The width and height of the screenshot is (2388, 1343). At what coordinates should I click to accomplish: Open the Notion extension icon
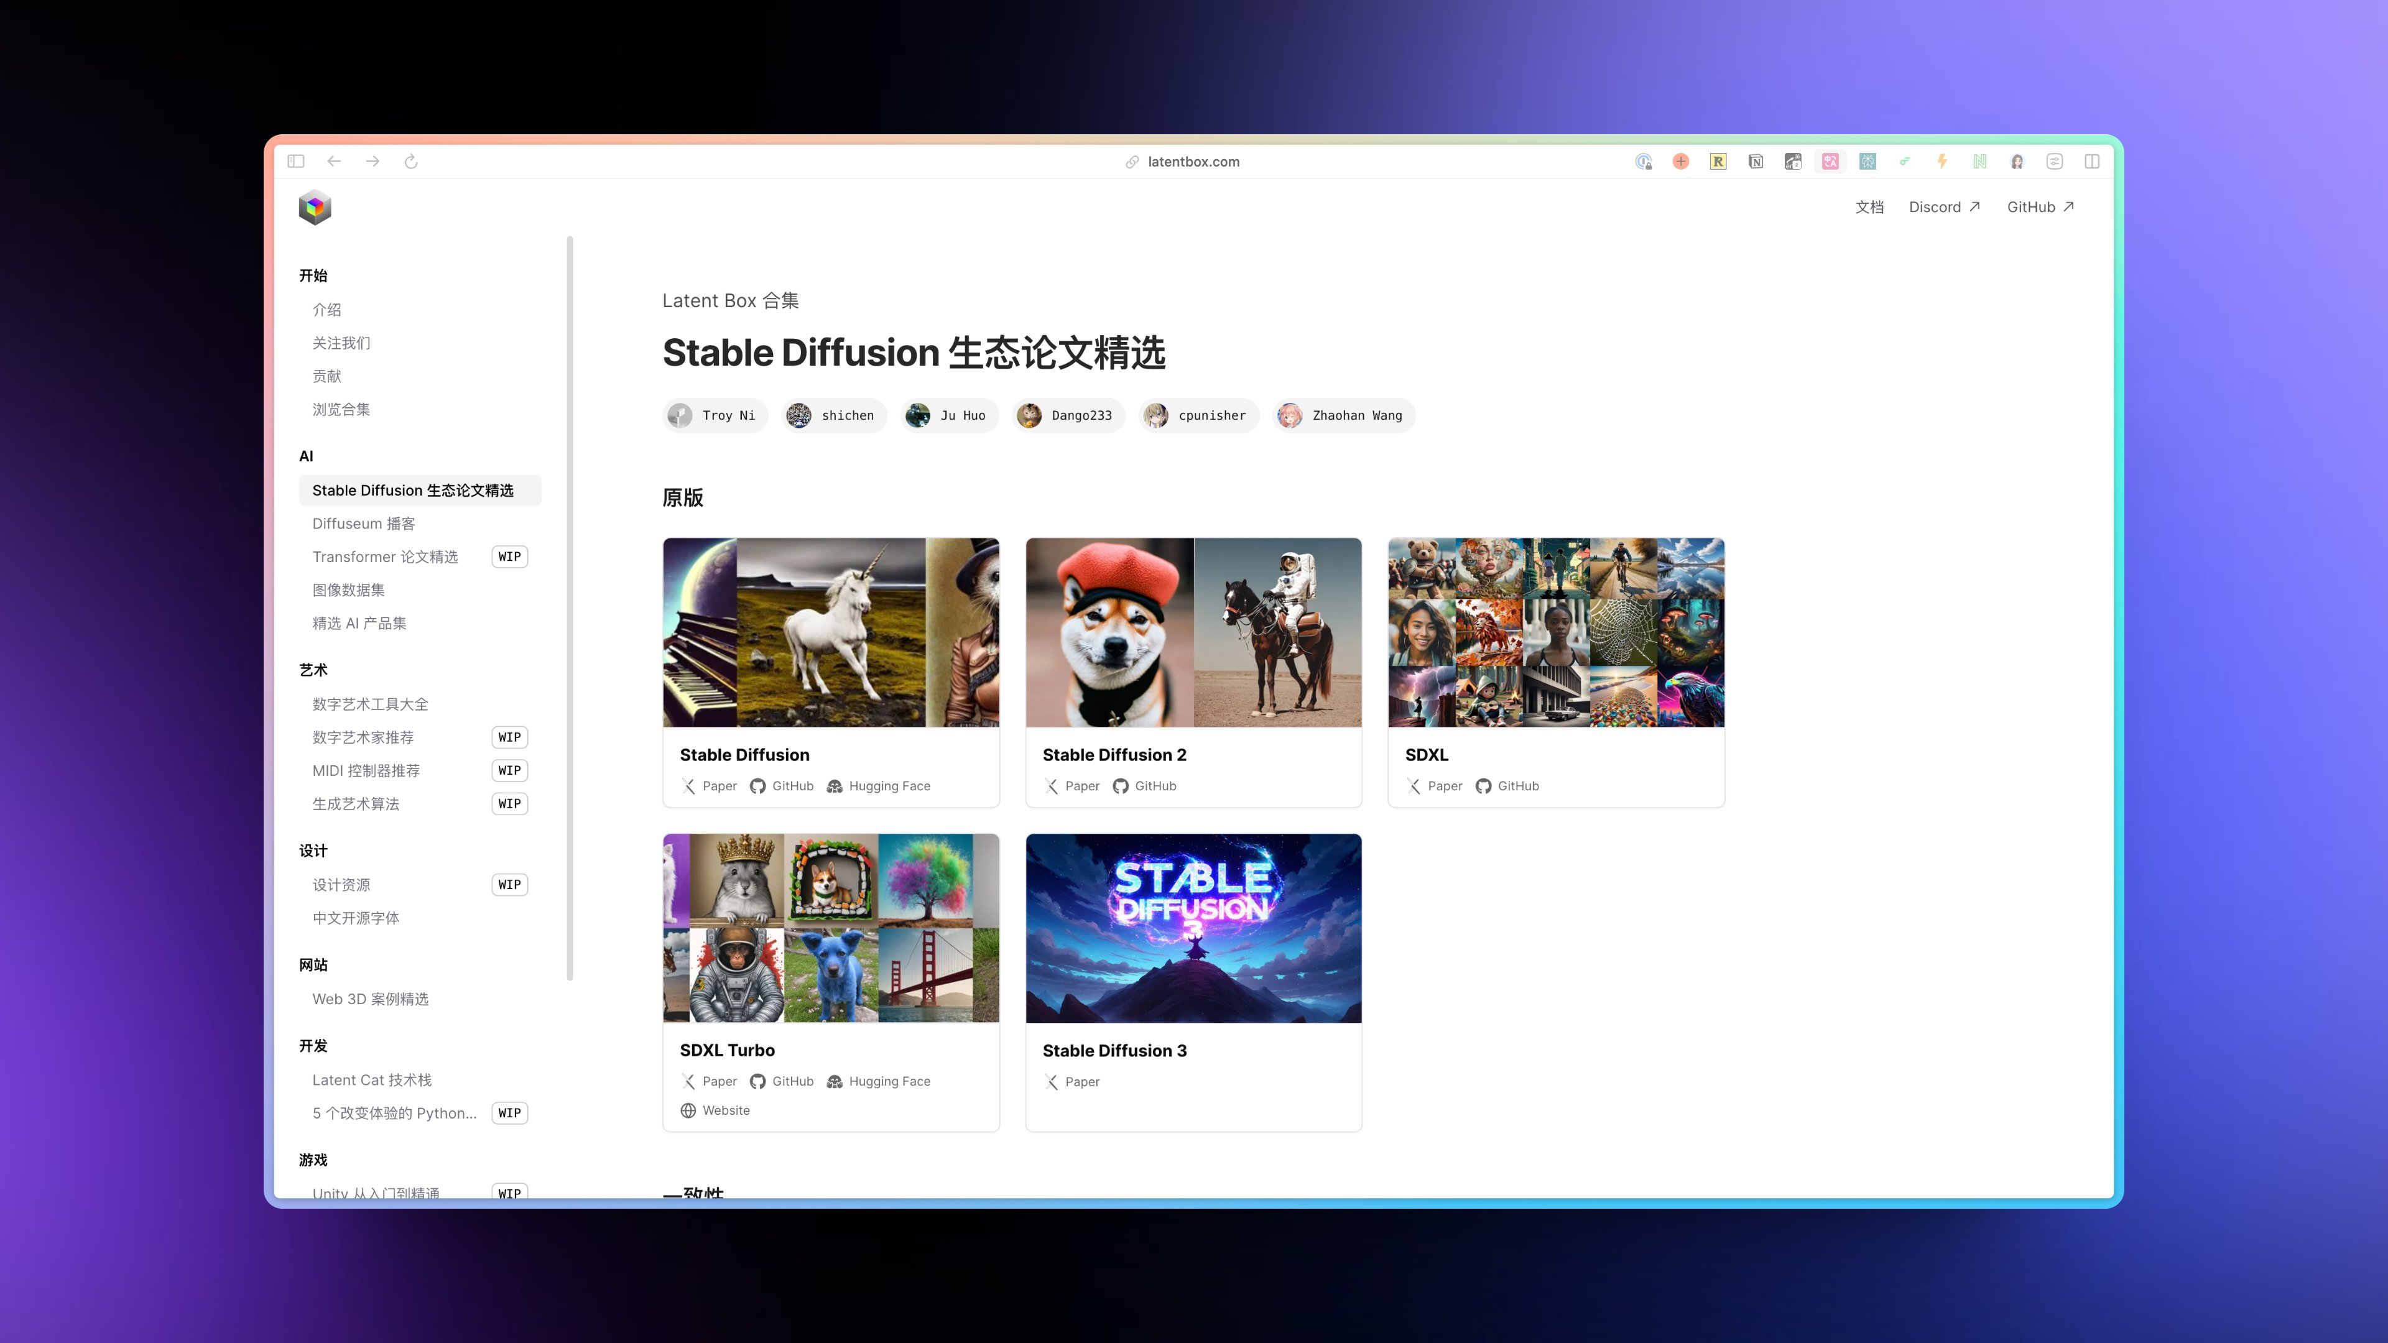point(1755,161)
